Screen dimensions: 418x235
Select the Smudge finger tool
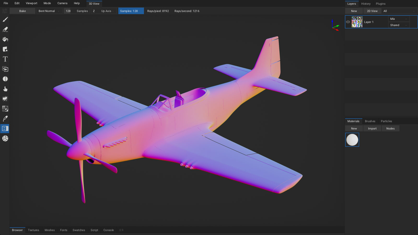pyautogui.click(x=5, y=89)
